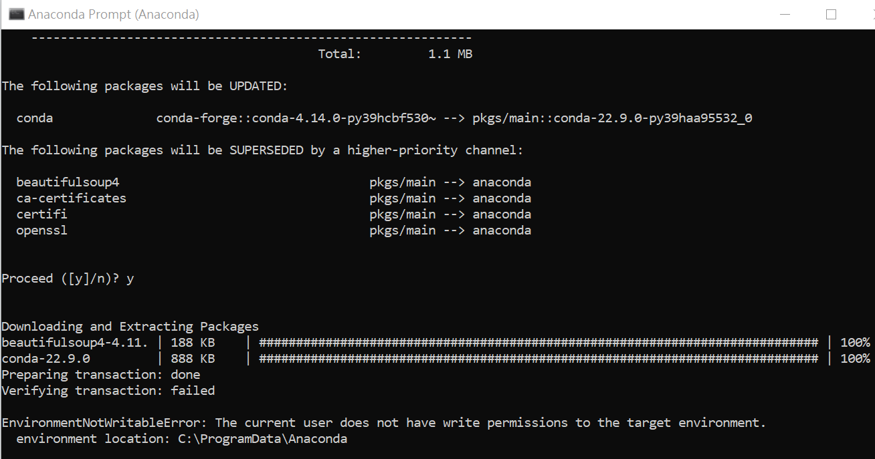Click the Anaconda Prompt window icon
The width and height of the screenshot is (875, 459).
[16, 14]
